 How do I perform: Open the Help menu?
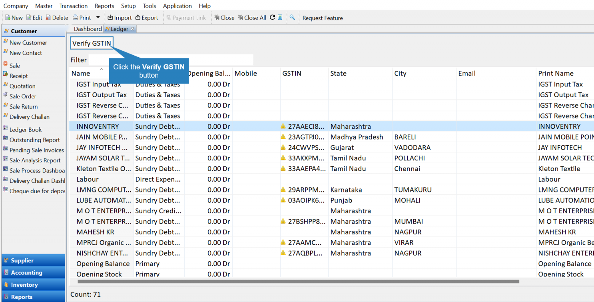click(x=205, y=6)
